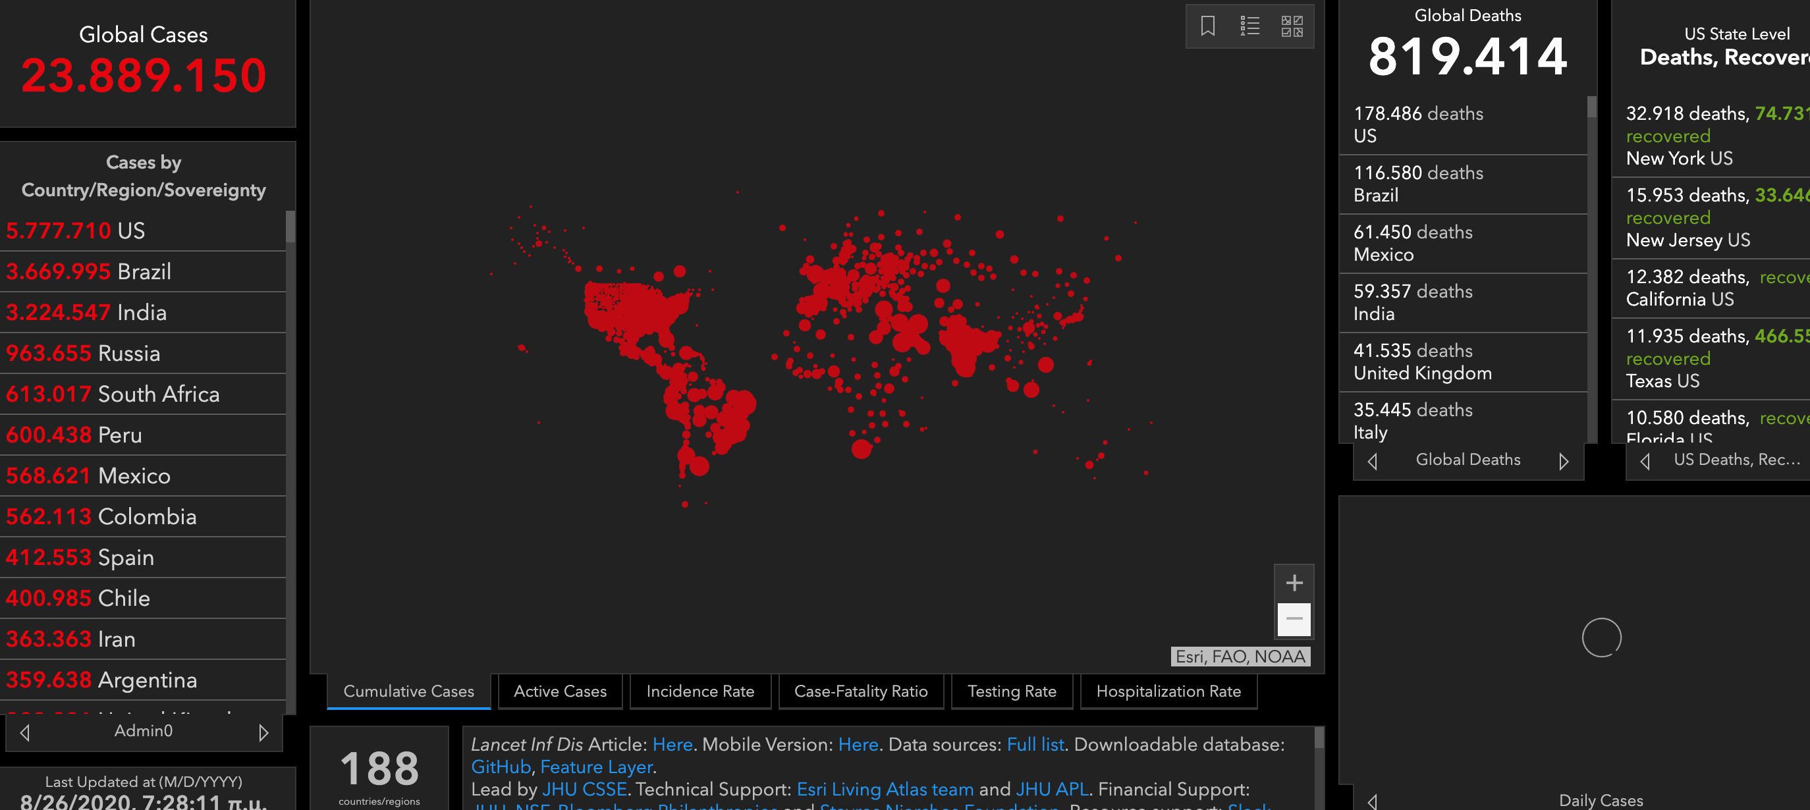This screenshot has width=1810, height=810.
Task: Open the basemap gallery grid icon
Action: tap(1292, 27)
